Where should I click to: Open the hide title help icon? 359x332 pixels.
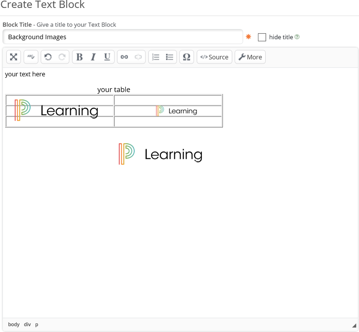click(297, 37)
